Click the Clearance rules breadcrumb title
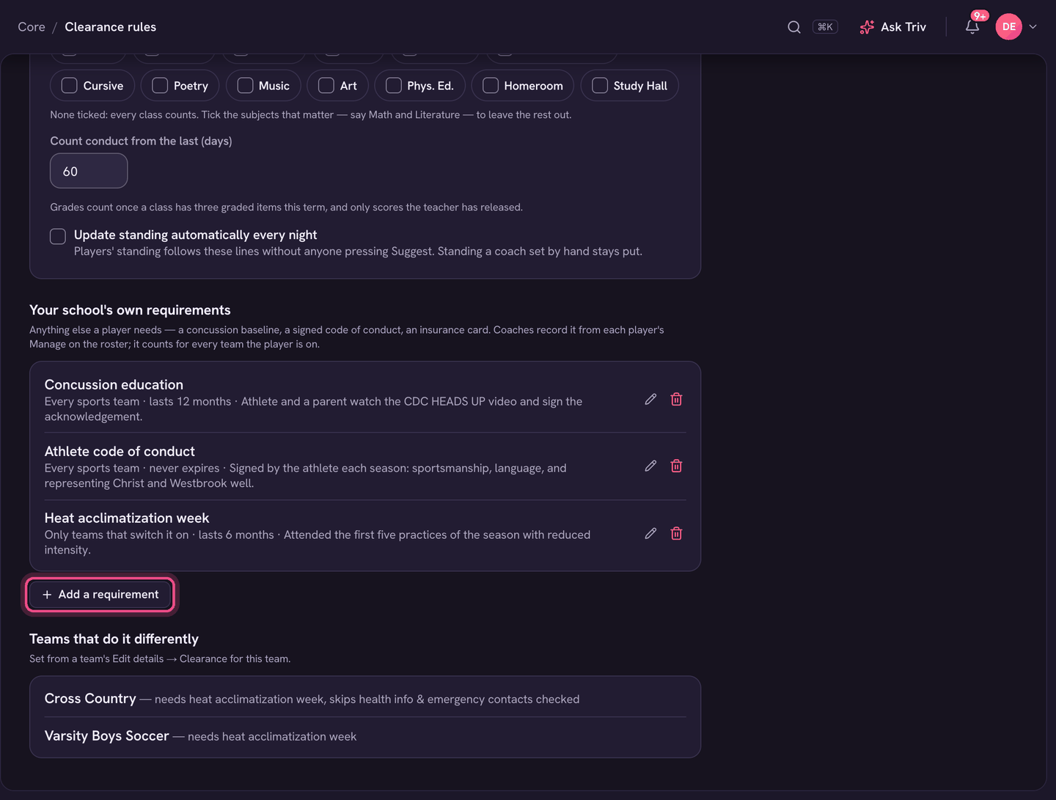 (111, 27)
